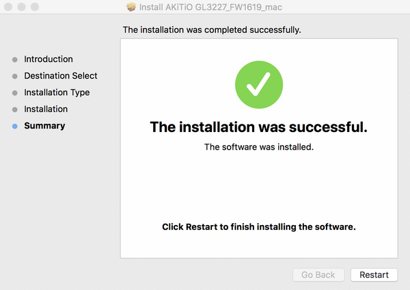Click the gray bullet beside Destination Select

15,77
